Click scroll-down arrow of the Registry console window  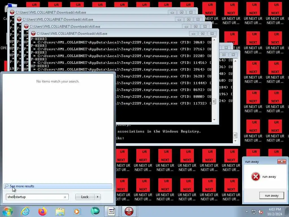235,141
